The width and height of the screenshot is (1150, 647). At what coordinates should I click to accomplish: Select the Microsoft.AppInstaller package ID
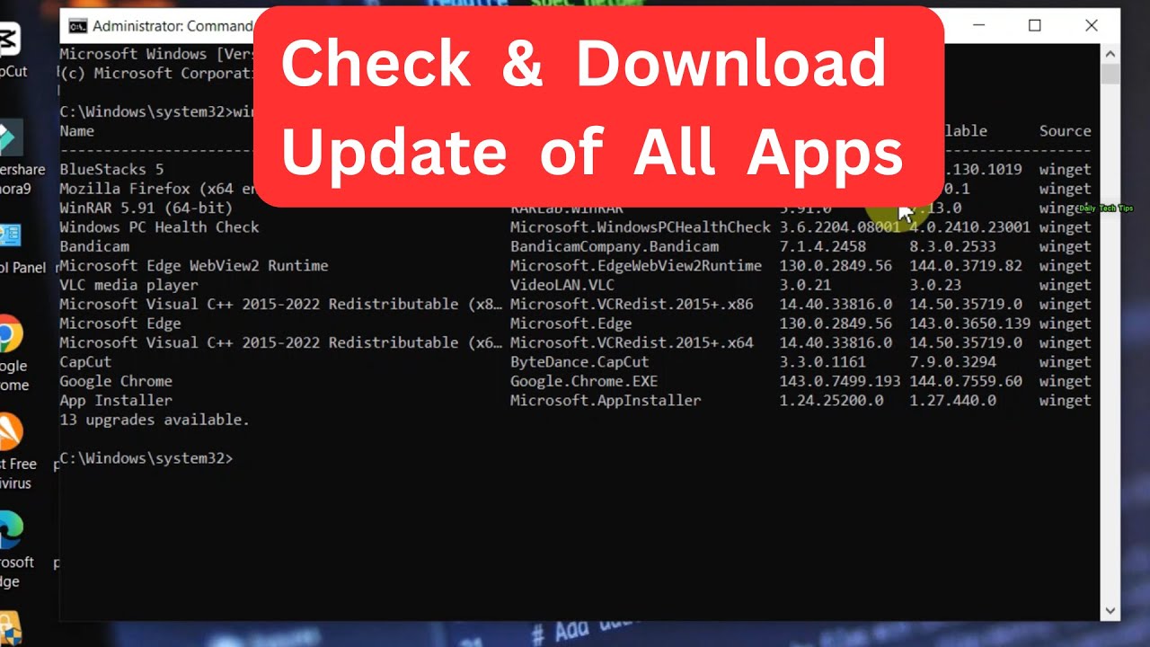[x=606, y=401]
